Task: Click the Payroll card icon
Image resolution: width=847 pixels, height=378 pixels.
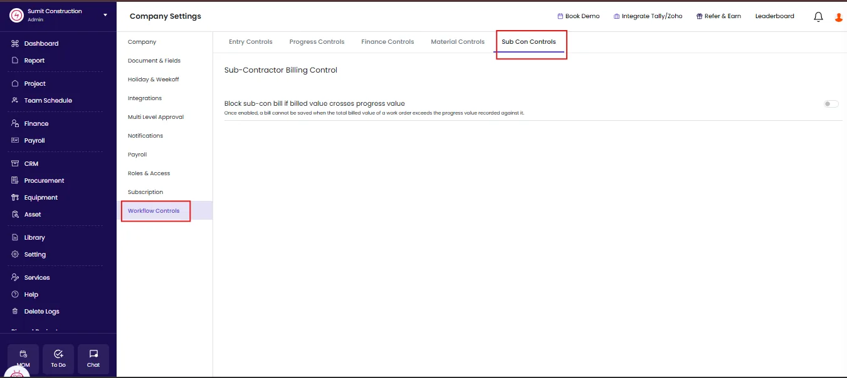Action: pyautogui.click(x=15, y=141)
